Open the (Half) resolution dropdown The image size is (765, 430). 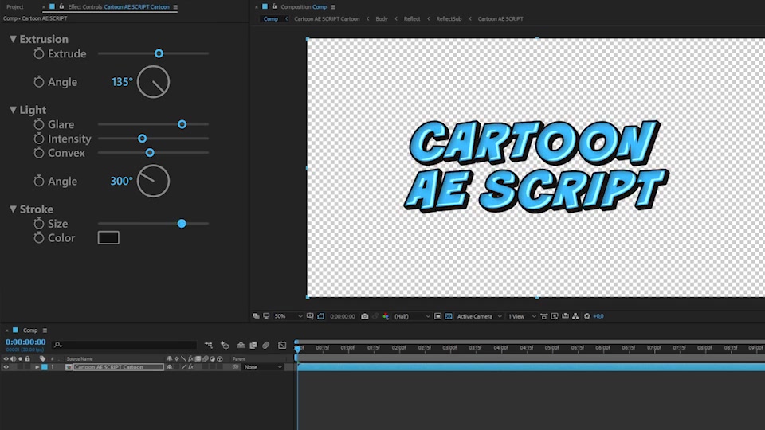(412, 316)
